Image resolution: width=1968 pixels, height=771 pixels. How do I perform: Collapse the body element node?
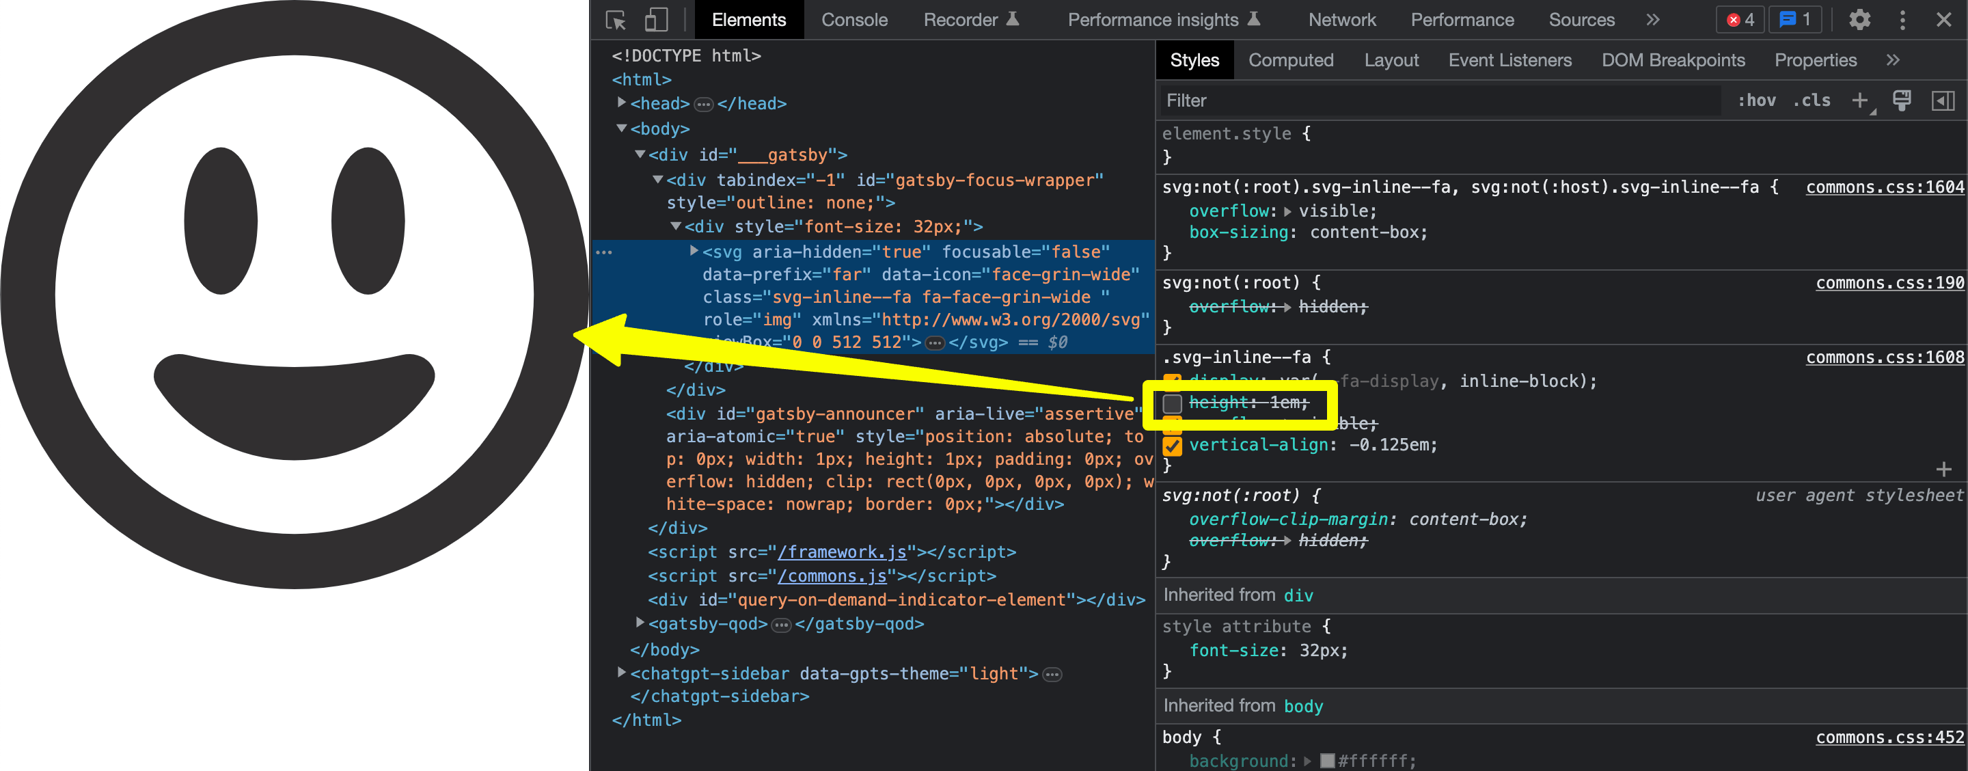point(622,128)
